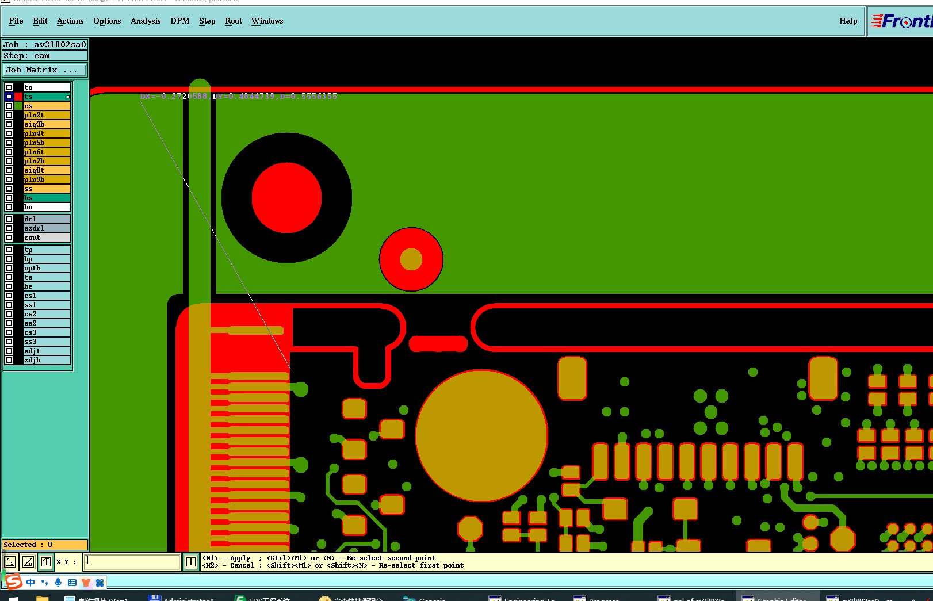Open the IME soft keyboard icon
Screen dimensions: 933x601
[72, 583]
